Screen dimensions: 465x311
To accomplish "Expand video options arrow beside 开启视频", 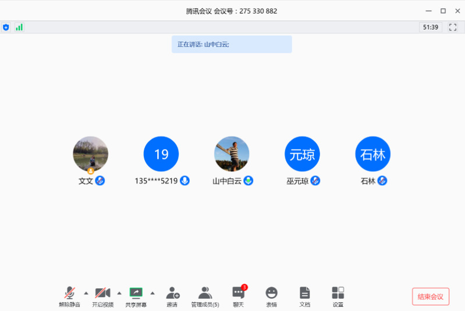I will click(119, 292).
